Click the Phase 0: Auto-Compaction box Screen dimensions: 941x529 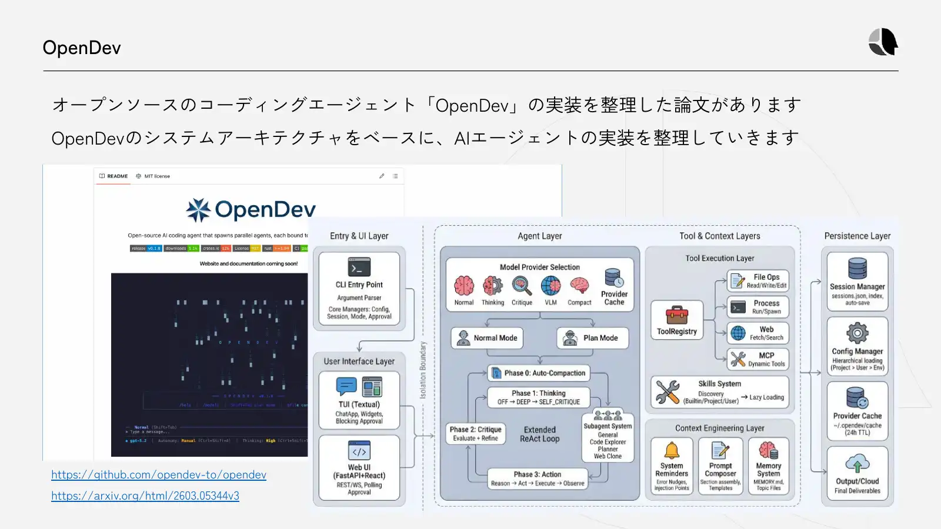click(x=539, y=373)
